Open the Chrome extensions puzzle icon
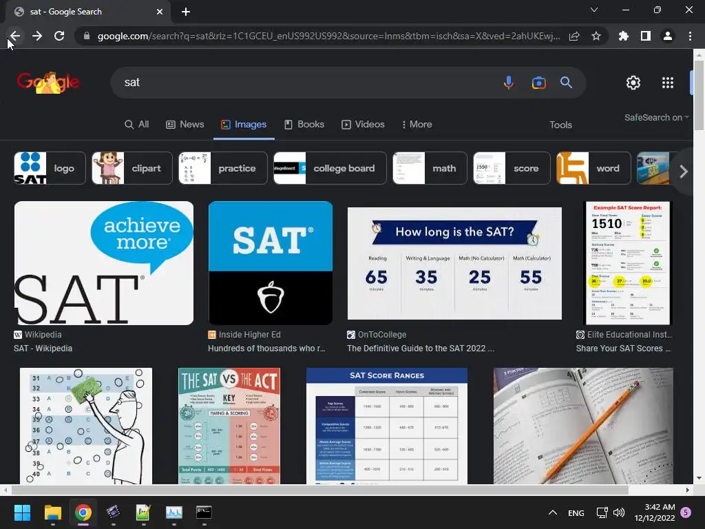The height and width of the screenshot is (529, 705). pos(623,36)
